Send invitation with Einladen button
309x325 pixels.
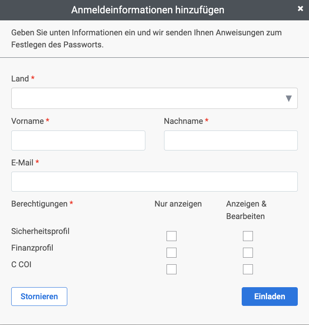[x=270, y=296]
